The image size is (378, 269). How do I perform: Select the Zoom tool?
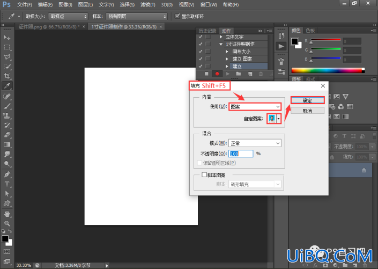pyautogui.click(x=7, y=223)
